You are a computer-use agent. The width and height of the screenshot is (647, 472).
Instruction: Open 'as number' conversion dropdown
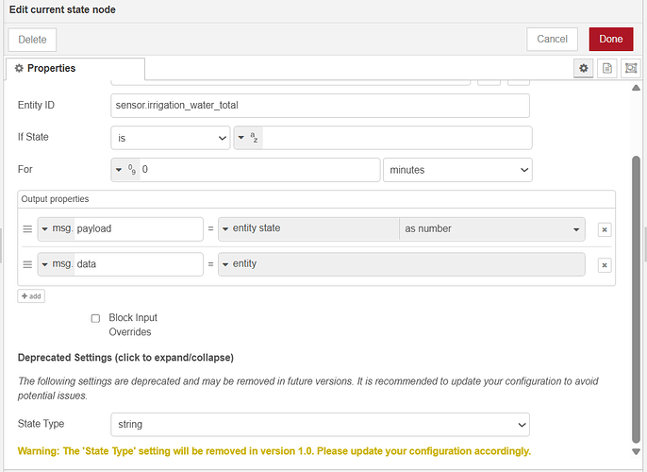click(x=491, y=228)
